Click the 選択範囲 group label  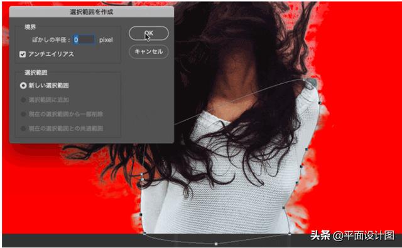tap(36, 73)
